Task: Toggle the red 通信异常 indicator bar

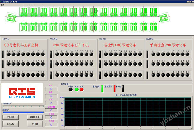Action: [114, 88]
